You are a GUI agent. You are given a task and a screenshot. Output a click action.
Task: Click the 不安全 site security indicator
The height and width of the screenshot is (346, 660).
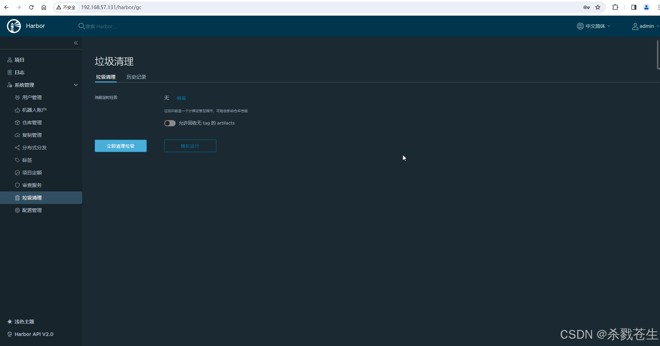point(66,7)
